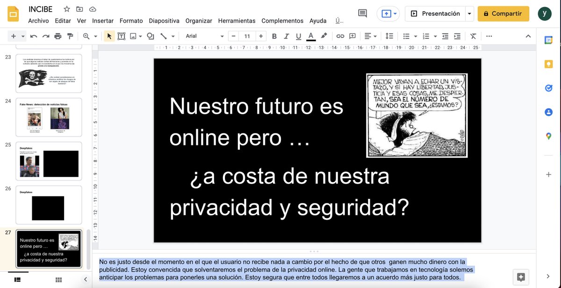Click the clear formatting icon
Viewport: 561px width, 288px height.
473,36
